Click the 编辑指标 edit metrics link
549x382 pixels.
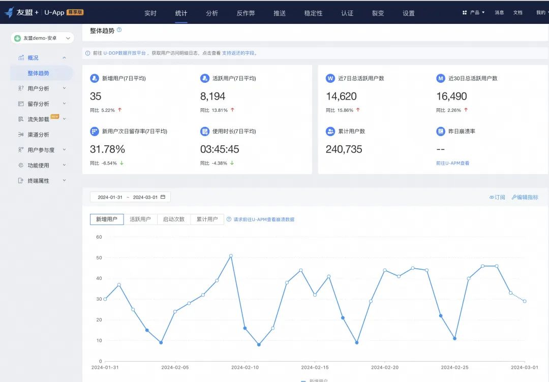pos(525,197)
